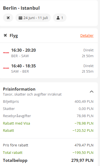Viewport: 100px width, 166px height.
Task: Click the plane icon next to Flyg
Action: (x=5, y=35)
